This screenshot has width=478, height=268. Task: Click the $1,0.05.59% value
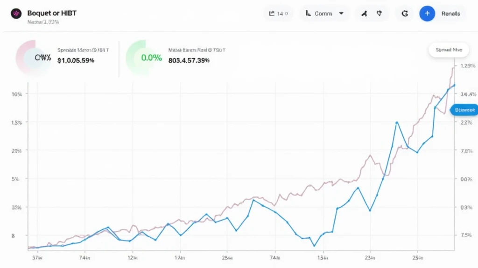[x=76, y=60]
